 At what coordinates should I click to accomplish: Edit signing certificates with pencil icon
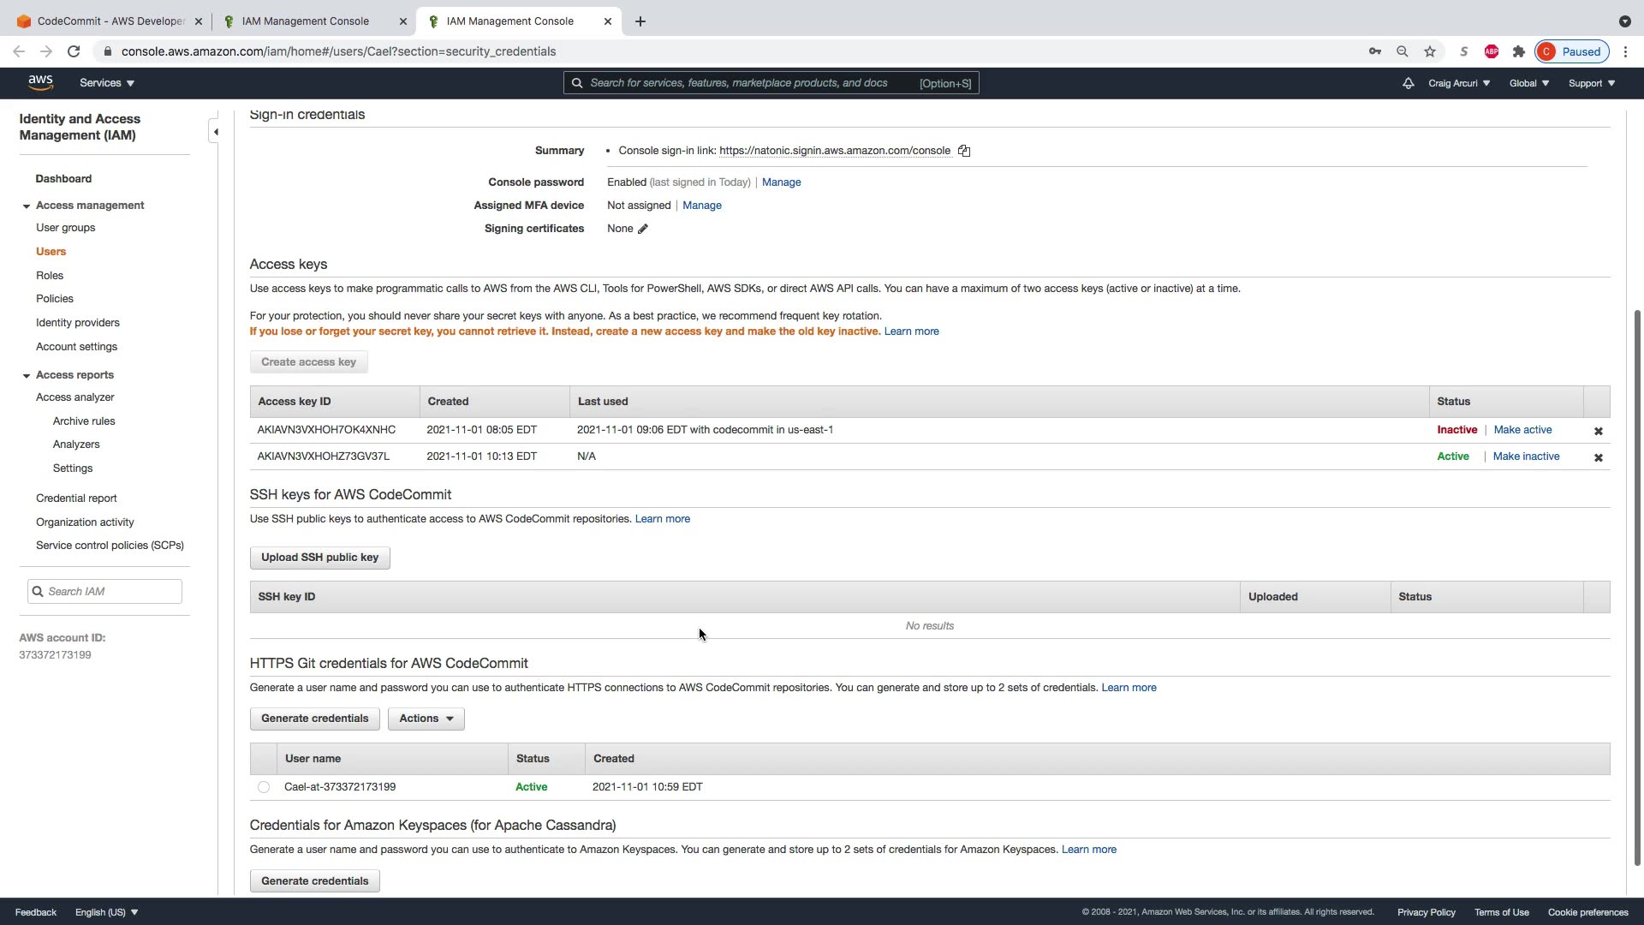[x=643, y=229]
